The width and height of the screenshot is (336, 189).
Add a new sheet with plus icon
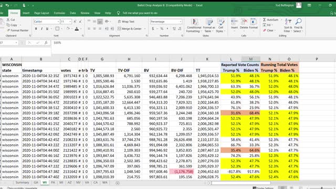coord(118,183)
